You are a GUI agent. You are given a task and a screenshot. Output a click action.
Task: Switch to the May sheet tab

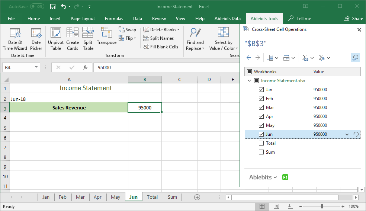[116, 197]
